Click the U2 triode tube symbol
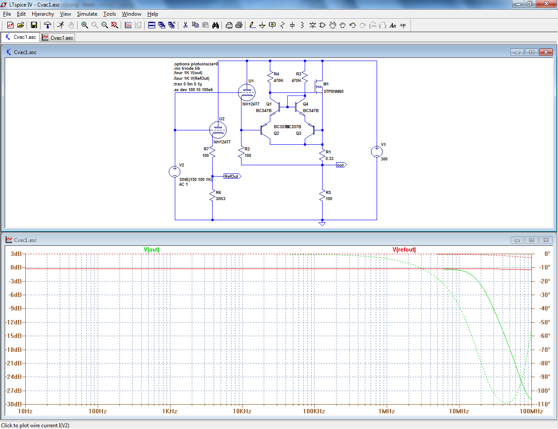This screenshot has width=558, height=429. [x=218, y=130]
